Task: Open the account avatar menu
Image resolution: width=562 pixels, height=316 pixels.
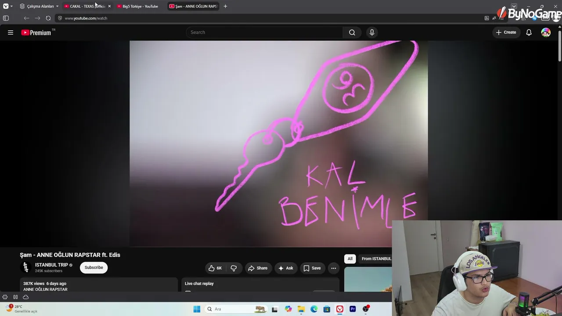Action: click(546, 32)
